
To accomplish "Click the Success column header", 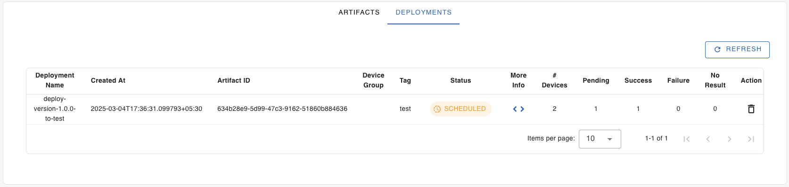I will coord(638,81).
